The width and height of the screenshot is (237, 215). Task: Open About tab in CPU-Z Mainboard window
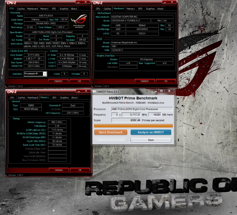[x=160, y=9]
